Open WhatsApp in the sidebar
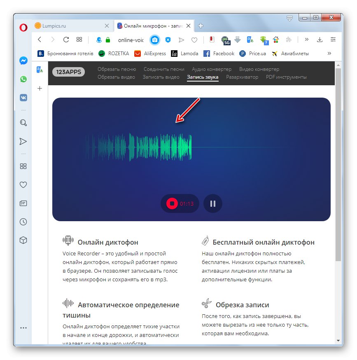357x360 pixels. point(23,79)
